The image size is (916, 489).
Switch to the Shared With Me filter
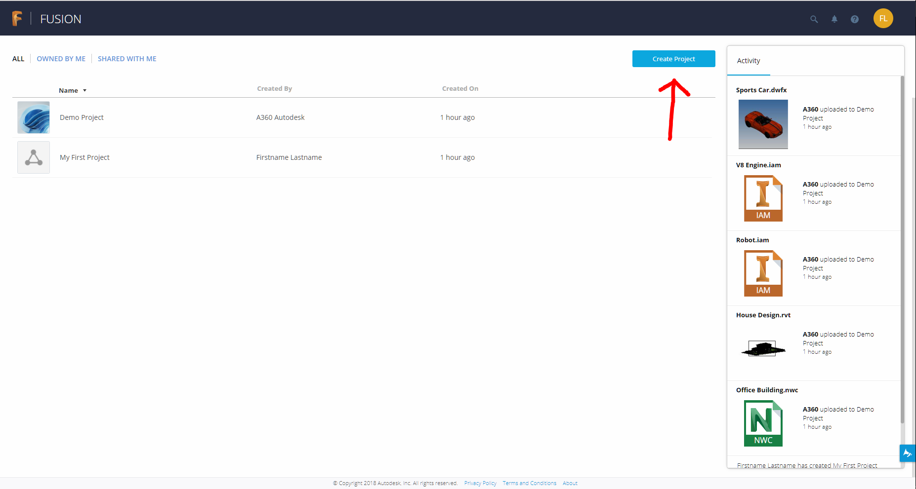127,59
